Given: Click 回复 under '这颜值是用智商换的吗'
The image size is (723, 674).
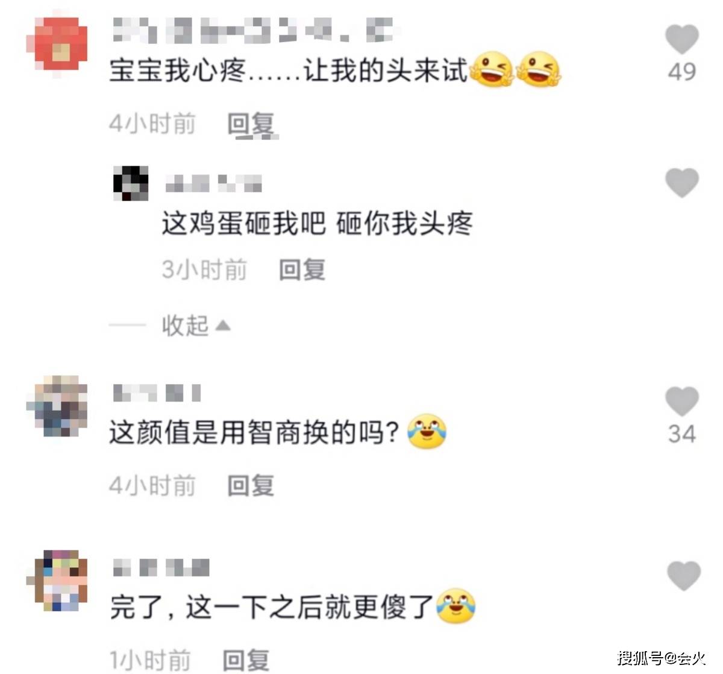Looking at the screenshot, I should (x=251, y=485).
